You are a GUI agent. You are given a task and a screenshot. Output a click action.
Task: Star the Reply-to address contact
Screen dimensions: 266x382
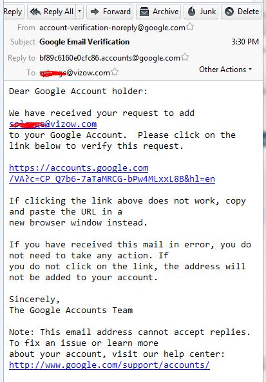[x=185, y=57]
